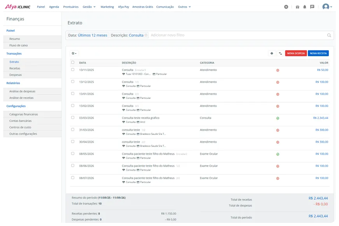Open the gift box icon
The image size is (339, 226).
pos(297,7)
